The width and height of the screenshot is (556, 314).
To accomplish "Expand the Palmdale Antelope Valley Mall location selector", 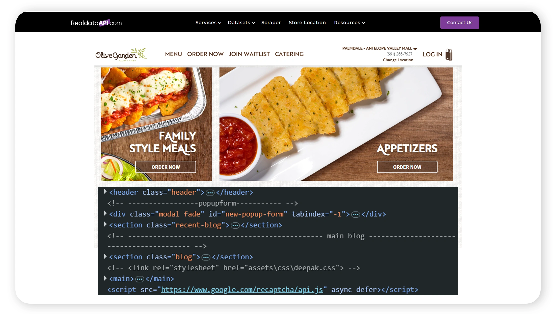I will [x=379, y=48].
